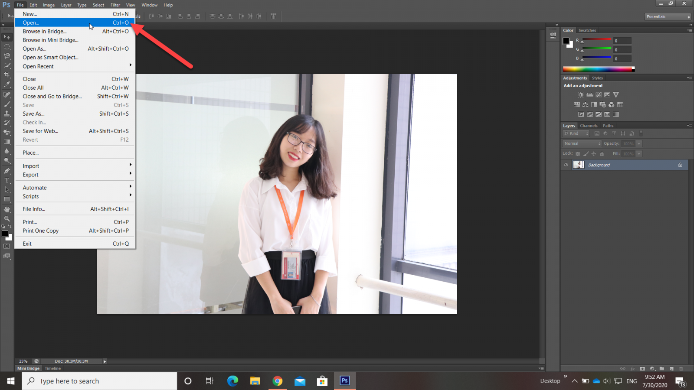Choose Open... from the File menu
The image size is (694, 390).
[31, 23]
